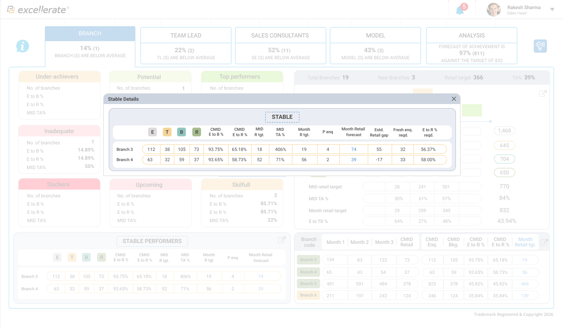This screenshot has width=563, height=329.
Task: Click the green R column badge in dialog
Action: (196, 132)
